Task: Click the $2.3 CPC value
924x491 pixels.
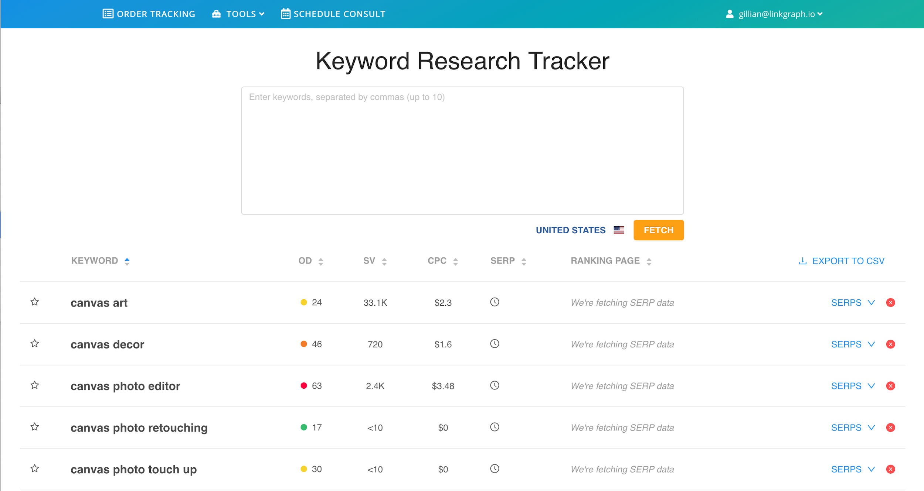Action: pos(443,303)
